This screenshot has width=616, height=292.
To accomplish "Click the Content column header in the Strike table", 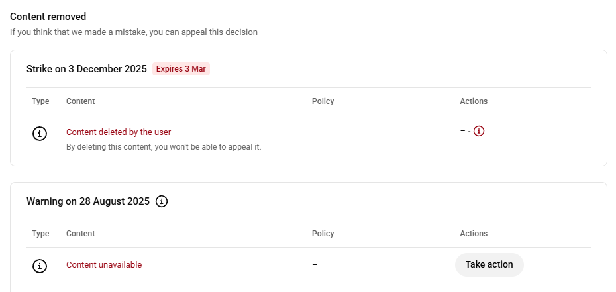I will [81, 101].
